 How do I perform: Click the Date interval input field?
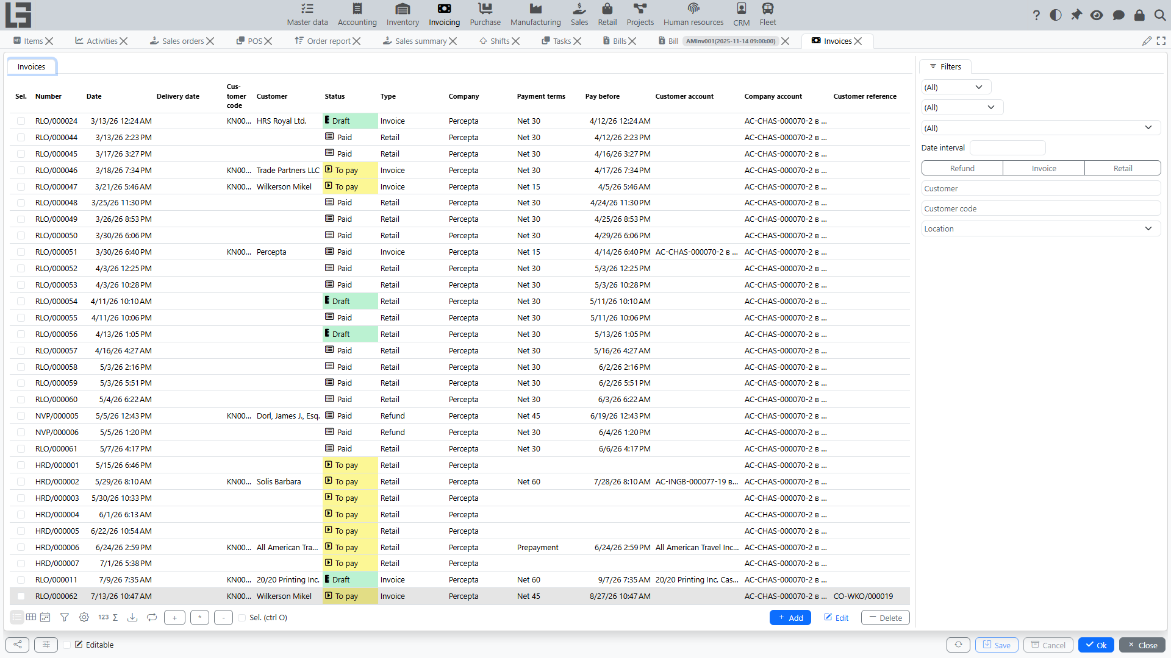point(1007,147)
